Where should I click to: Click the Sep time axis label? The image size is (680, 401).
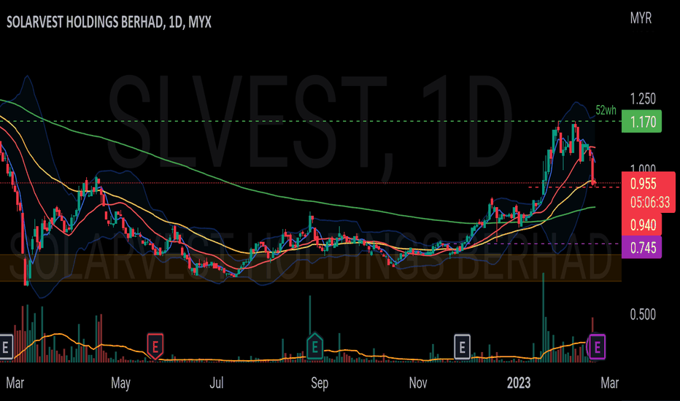tap(320, 384)
